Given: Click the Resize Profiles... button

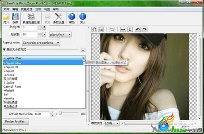Looking at the screenshot, I should [x=16, y=122].
